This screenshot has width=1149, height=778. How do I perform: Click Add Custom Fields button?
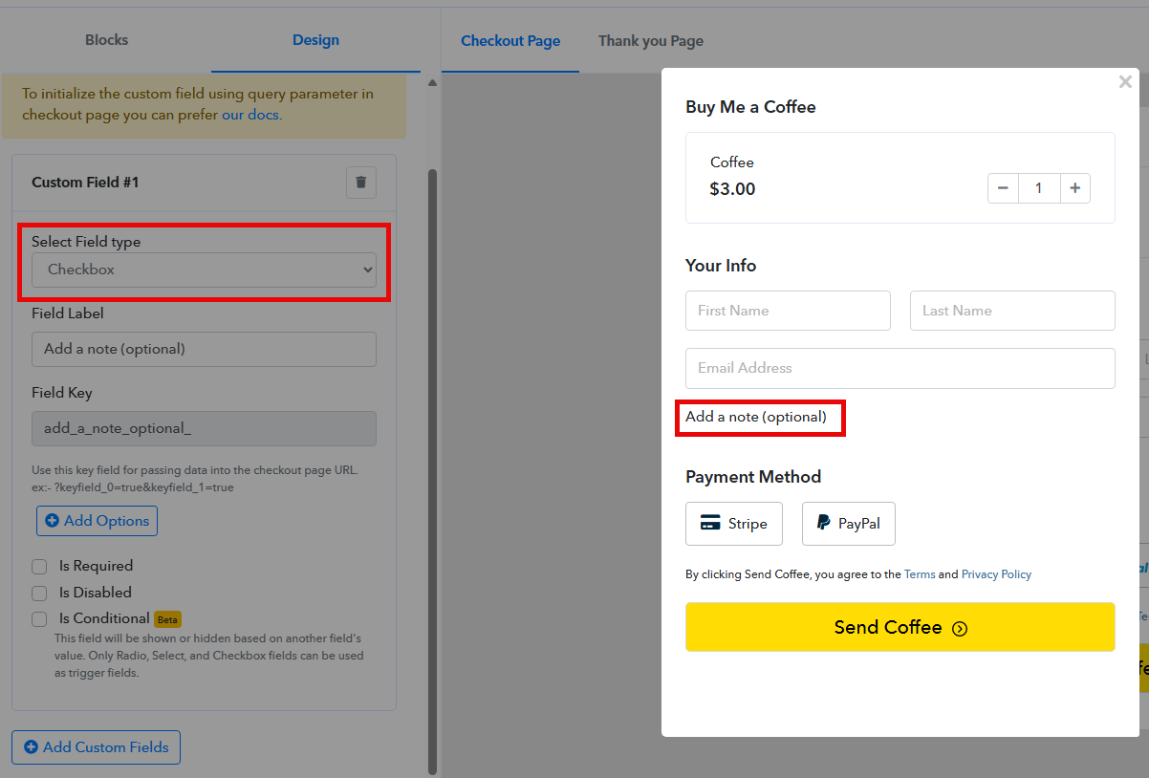96,747
